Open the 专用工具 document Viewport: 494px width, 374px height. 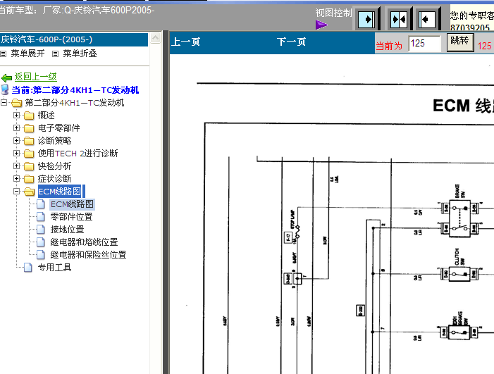(x=54, y=267)
